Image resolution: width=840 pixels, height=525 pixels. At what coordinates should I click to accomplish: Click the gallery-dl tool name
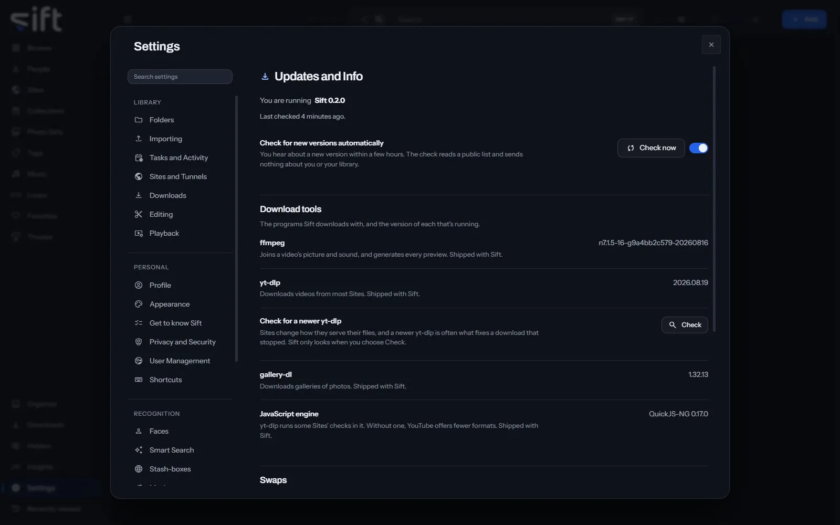pos(276,374)
